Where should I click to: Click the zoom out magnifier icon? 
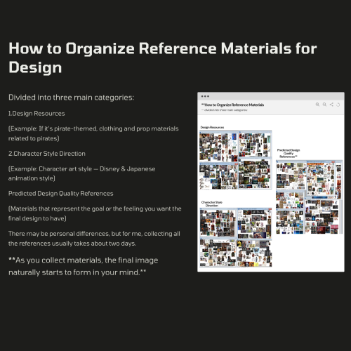point(324,105)
